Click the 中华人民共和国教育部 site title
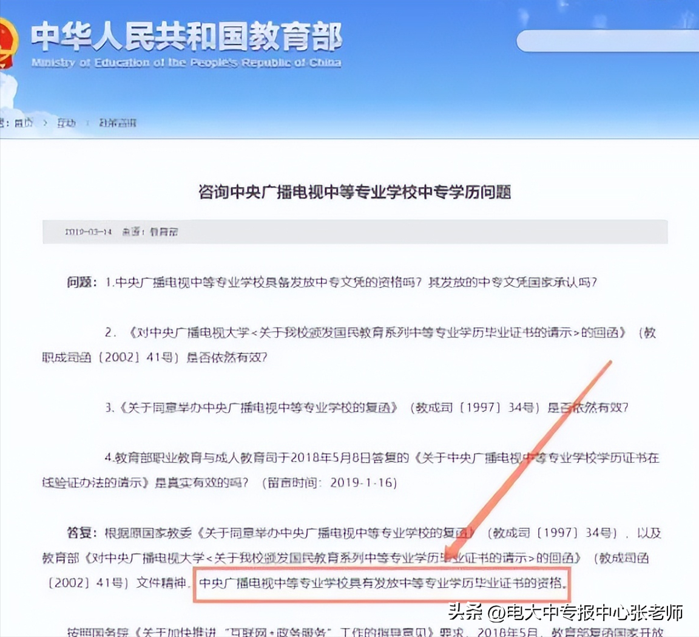This screenshot has height=637, width=699. tap(187, 36)
